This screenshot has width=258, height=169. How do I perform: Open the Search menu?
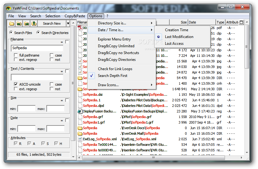pos(36,16)
